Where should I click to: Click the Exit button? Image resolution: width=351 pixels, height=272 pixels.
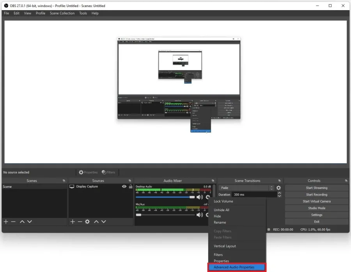317,222
